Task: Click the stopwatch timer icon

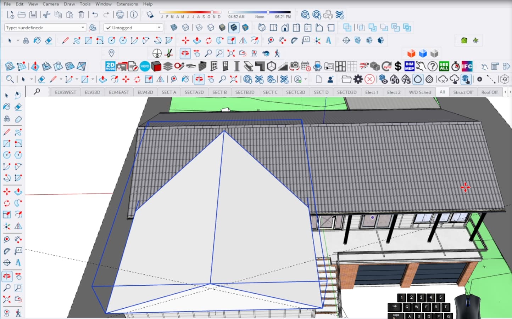Action: click(x=456, y=66)
